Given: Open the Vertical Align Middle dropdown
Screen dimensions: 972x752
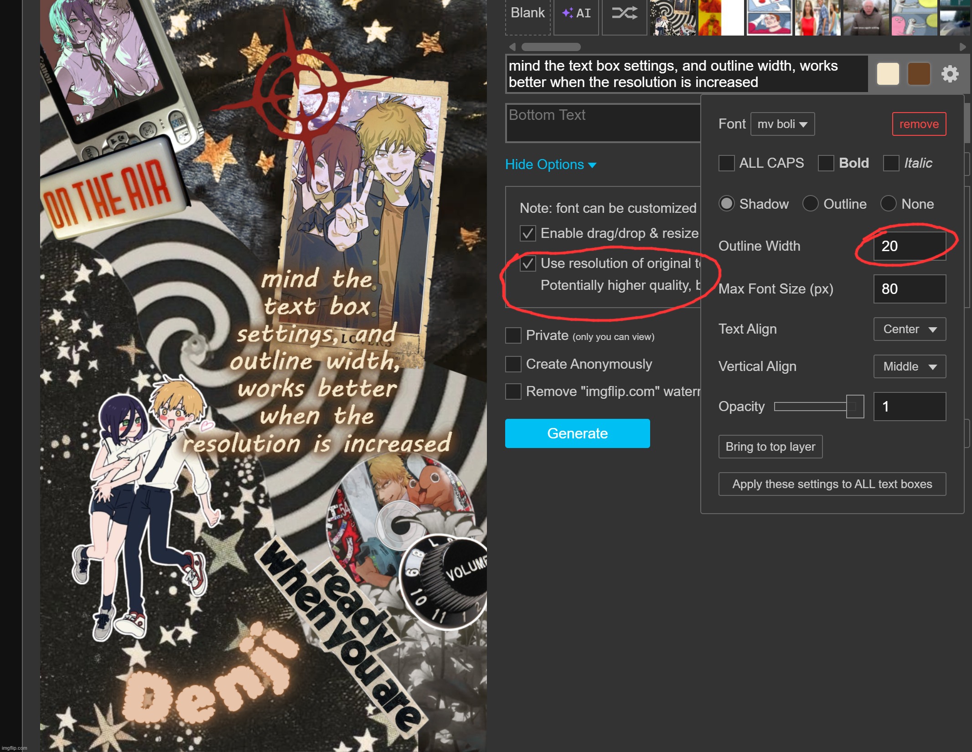Looking at the screenshot, I should click(x=910, y=366).
